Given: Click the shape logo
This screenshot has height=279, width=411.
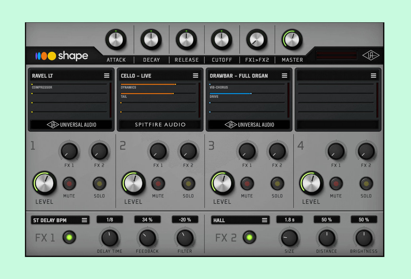Looking at the screenshot, I should point(62,56).
